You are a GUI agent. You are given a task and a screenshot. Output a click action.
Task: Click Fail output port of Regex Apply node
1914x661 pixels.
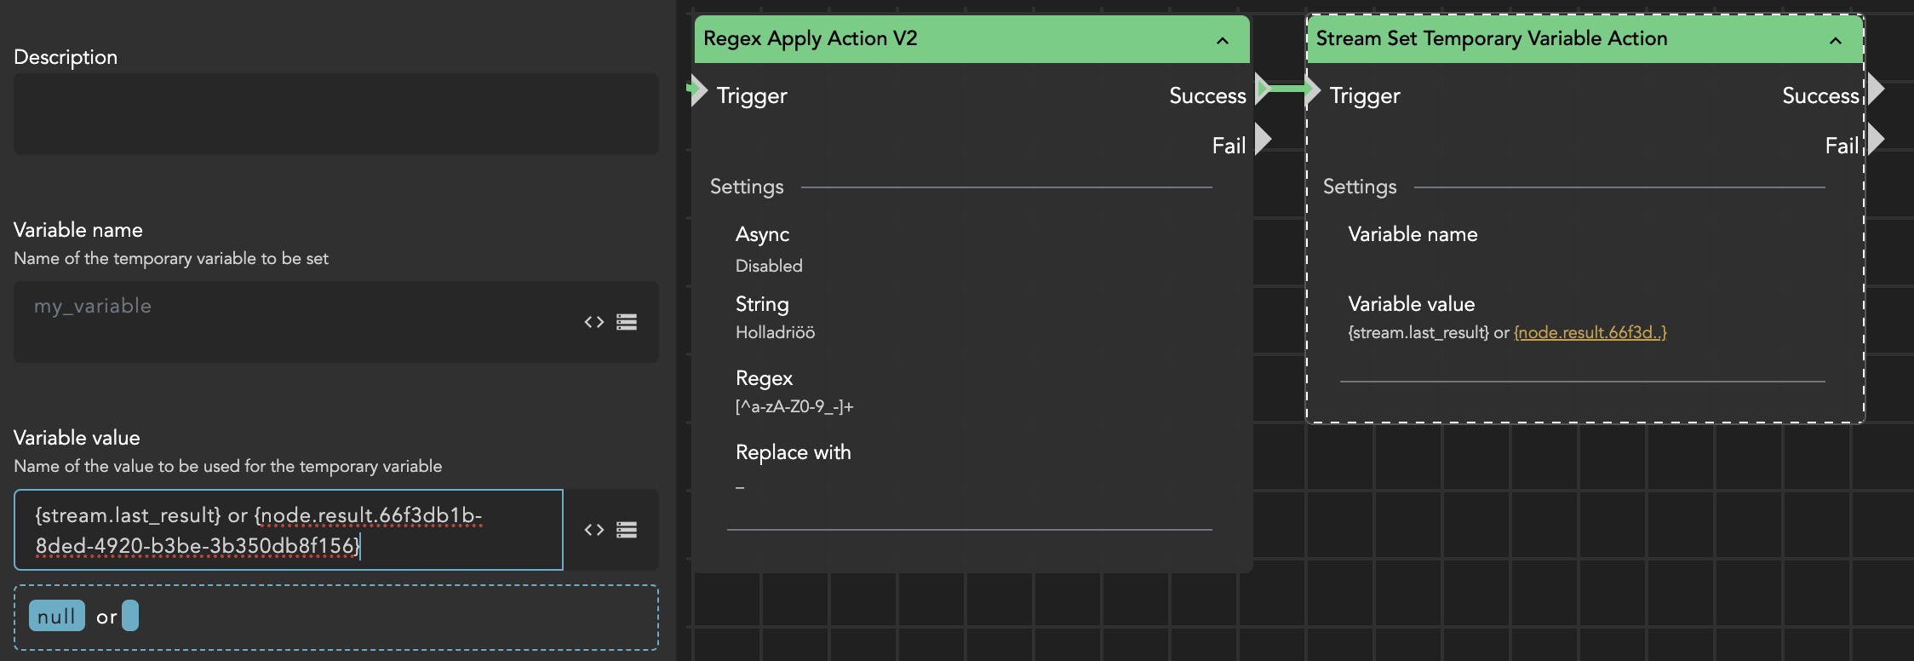pyautogui.click(x=1263, y=139)
